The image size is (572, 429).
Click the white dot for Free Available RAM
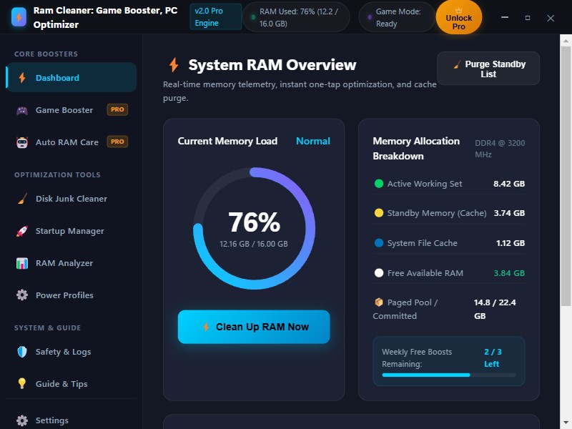point(379,272)
